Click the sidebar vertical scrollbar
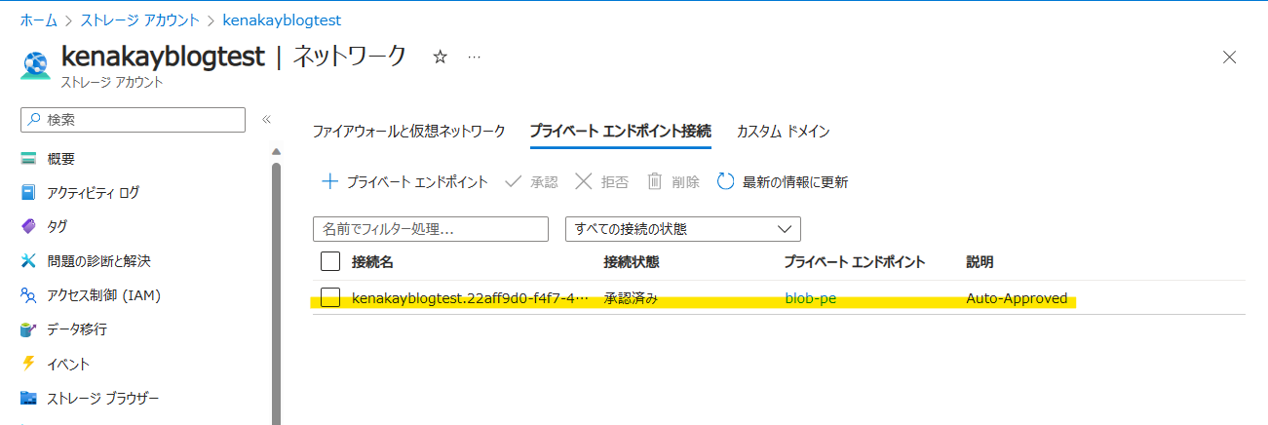The width and height of the screenshot is (1268, 425). tap(276, 292)
